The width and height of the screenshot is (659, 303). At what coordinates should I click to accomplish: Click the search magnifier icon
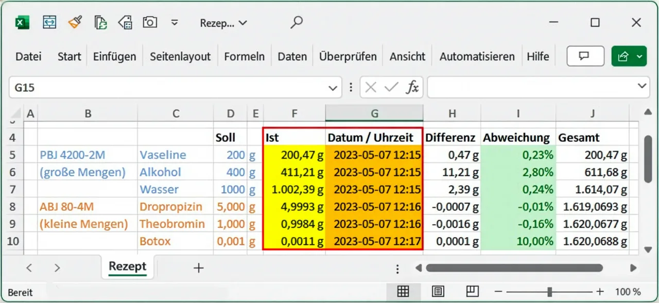[296, 23]
